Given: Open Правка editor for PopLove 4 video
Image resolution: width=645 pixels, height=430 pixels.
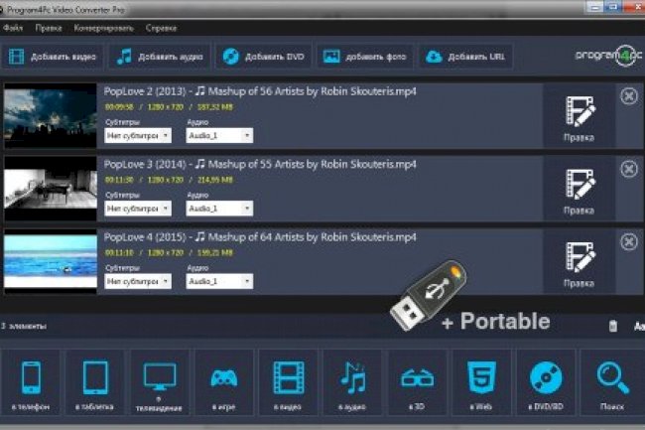Looking at the screenshot, I should point(580,264).
